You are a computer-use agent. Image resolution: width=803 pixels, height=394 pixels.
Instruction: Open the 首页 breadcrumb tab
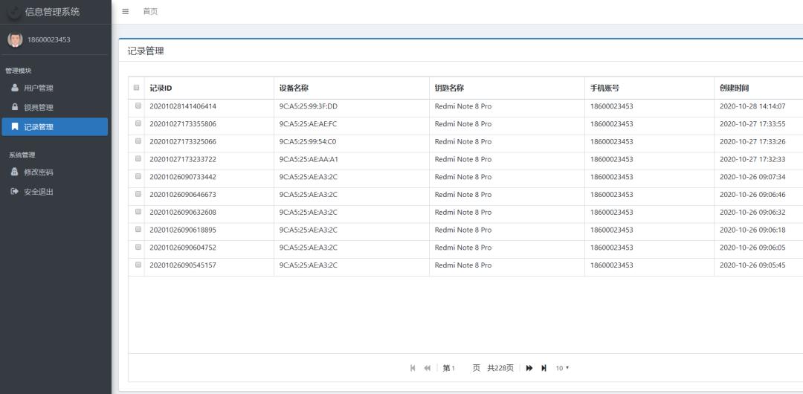pyautogui.click(x=149, y=11)
